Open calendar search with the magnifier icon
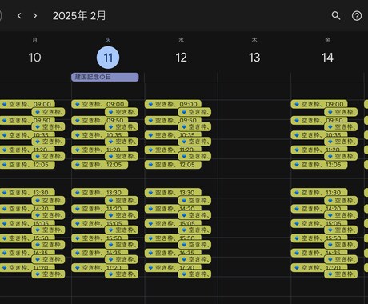 (336, 16)
